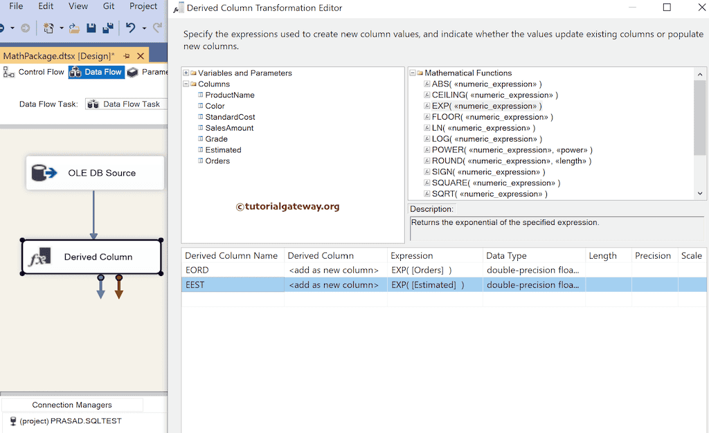Click the Undo toolbar icon
Screen dimensions: 709x433
pyautogui.click(x=131, y=28)
